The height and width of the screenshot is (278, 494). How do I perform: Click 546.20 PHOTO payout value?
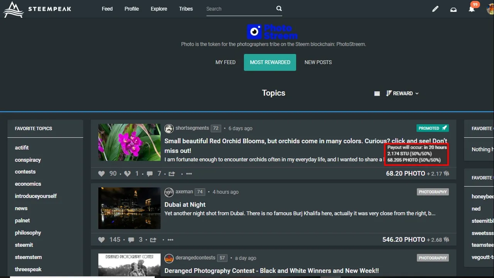404,240
